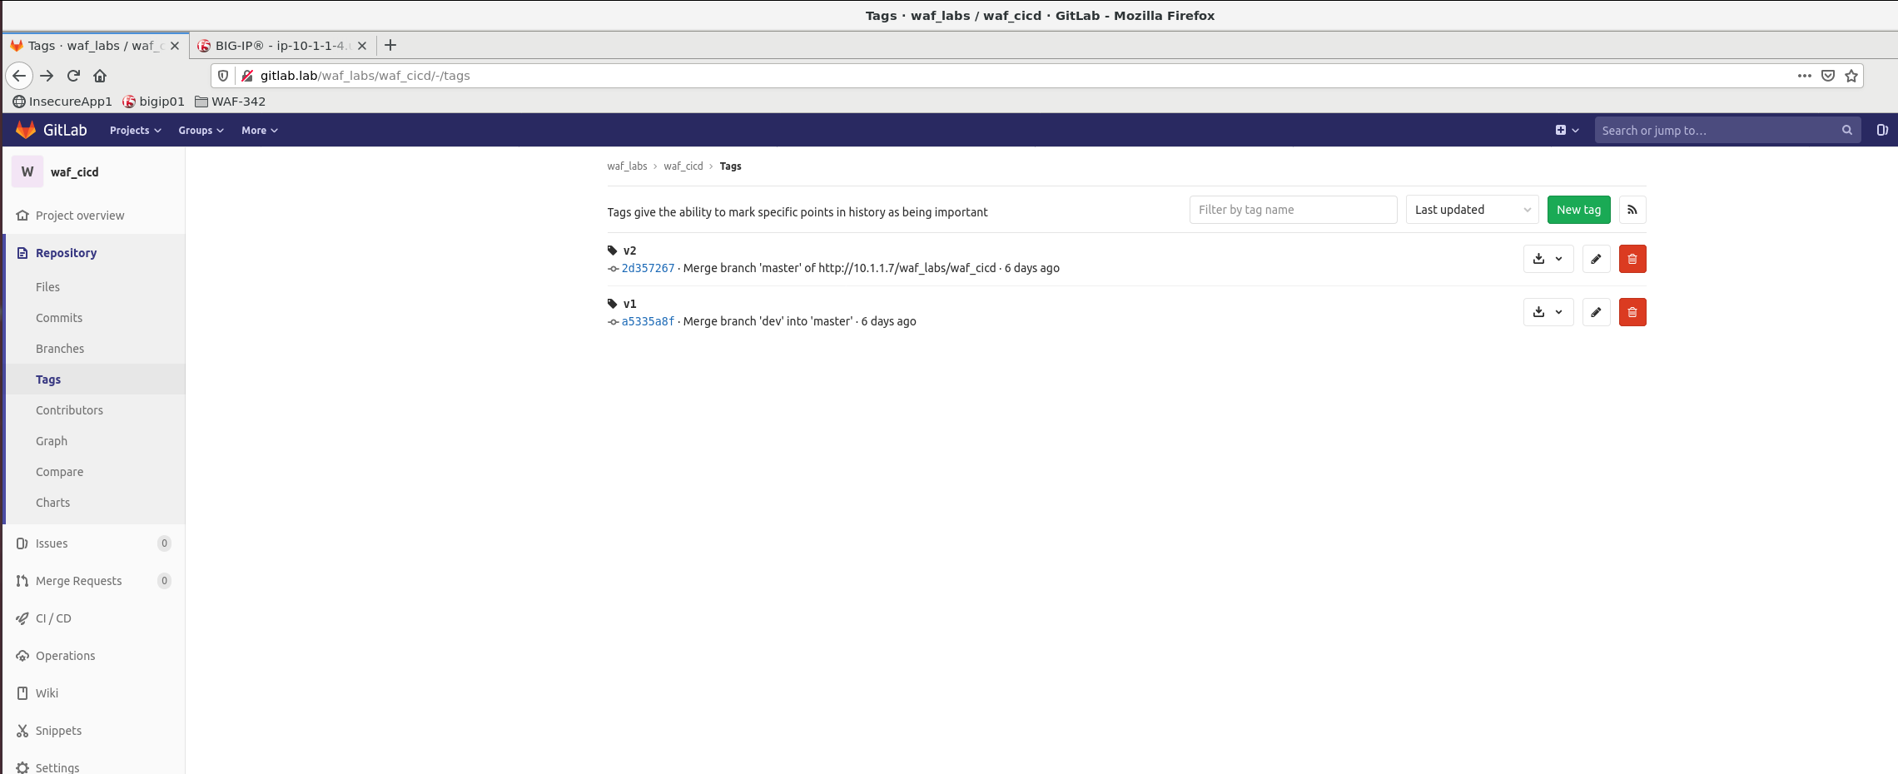
Task: Select Tags in the sidebar
Action: click(48, 380)
